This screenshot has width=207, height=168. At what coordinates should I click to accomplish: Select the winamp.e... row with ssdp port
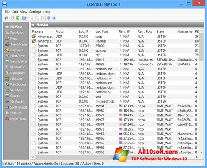click(115, 37)
